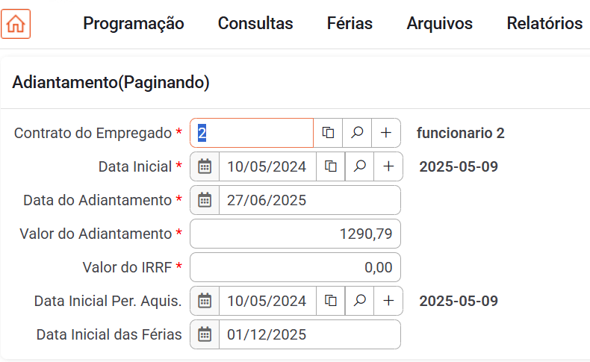The height and width of the screenshot is (362, 590).
Task: Open the Programação menu
Action: coord(134,24)
